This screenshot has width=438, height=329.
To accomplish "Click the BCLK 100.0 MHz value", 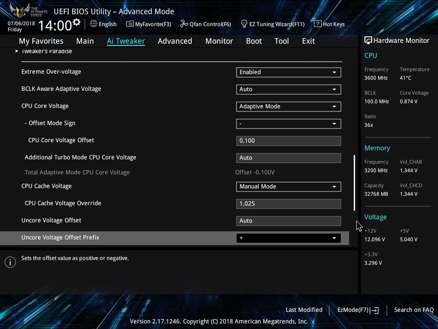I will click(376, 102).
